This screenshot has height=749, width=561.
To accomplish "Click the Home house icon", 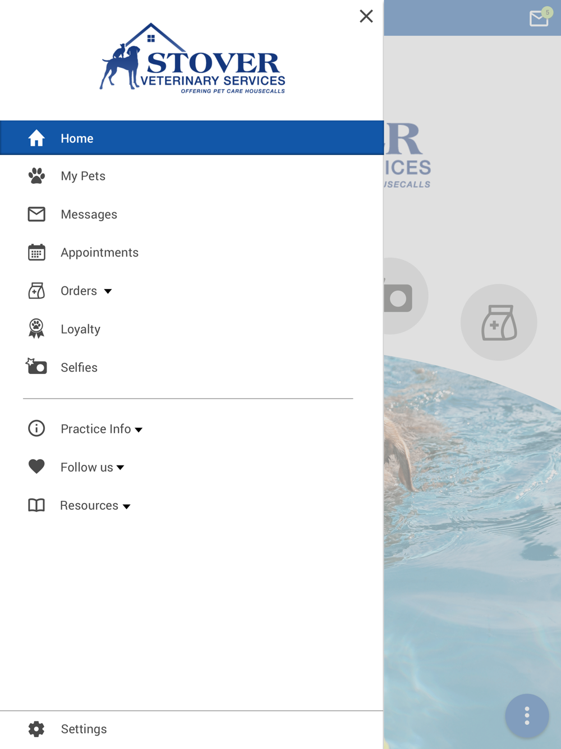I will (x=36, y=138).
